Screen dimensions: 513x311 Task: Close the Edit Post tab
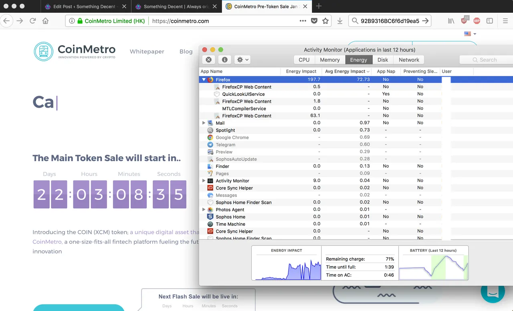(124, 6)
